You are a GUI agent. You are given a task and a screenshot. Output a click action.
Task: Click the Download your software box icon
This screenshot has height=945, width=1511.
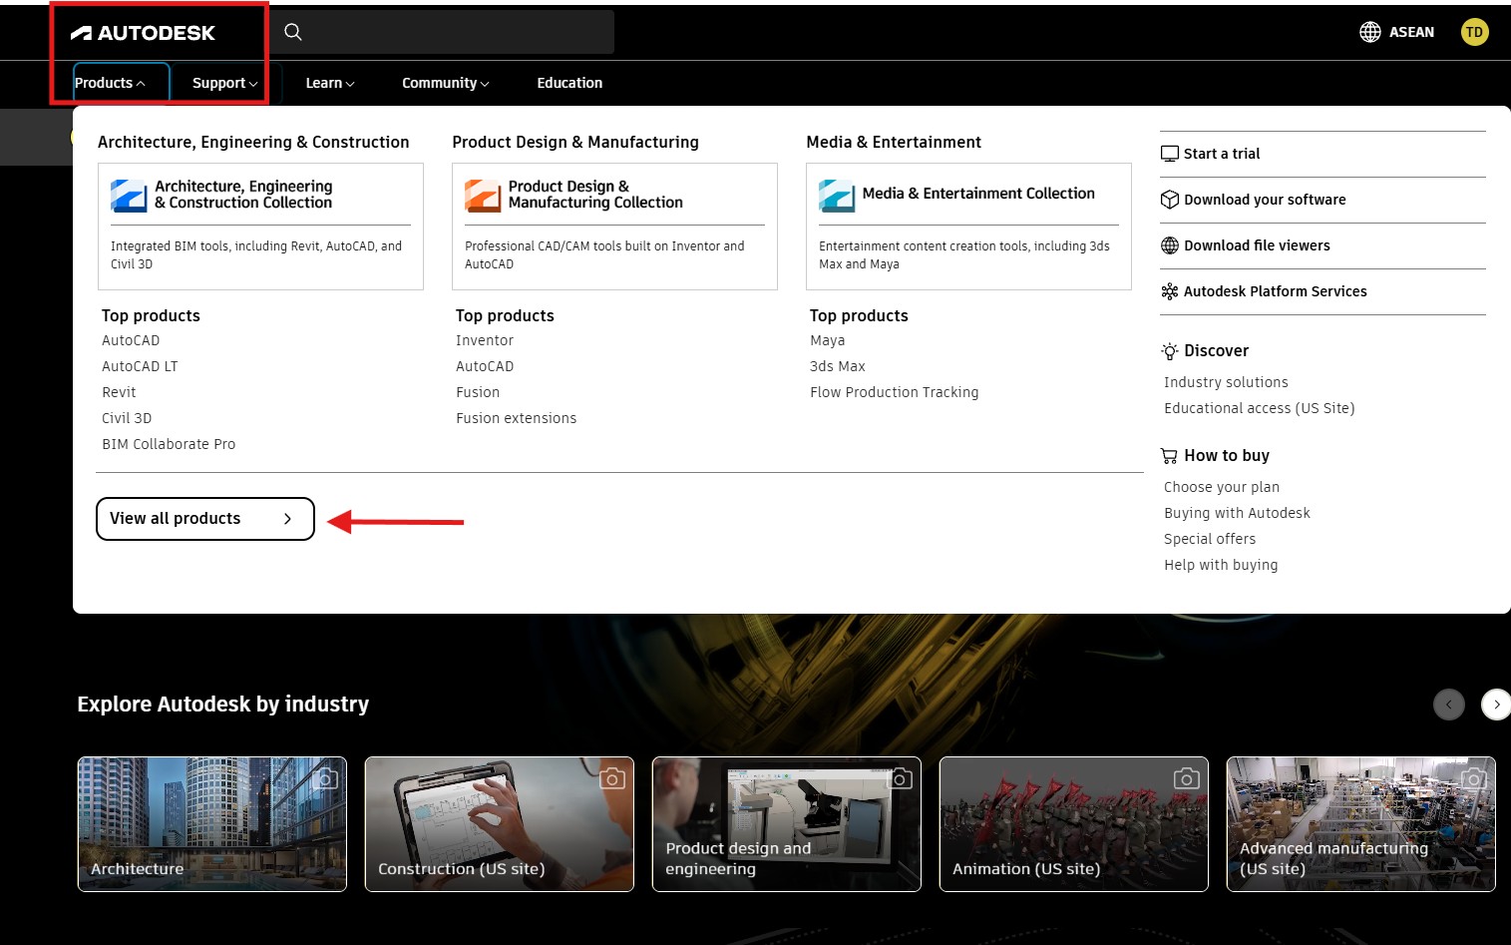1170,200
